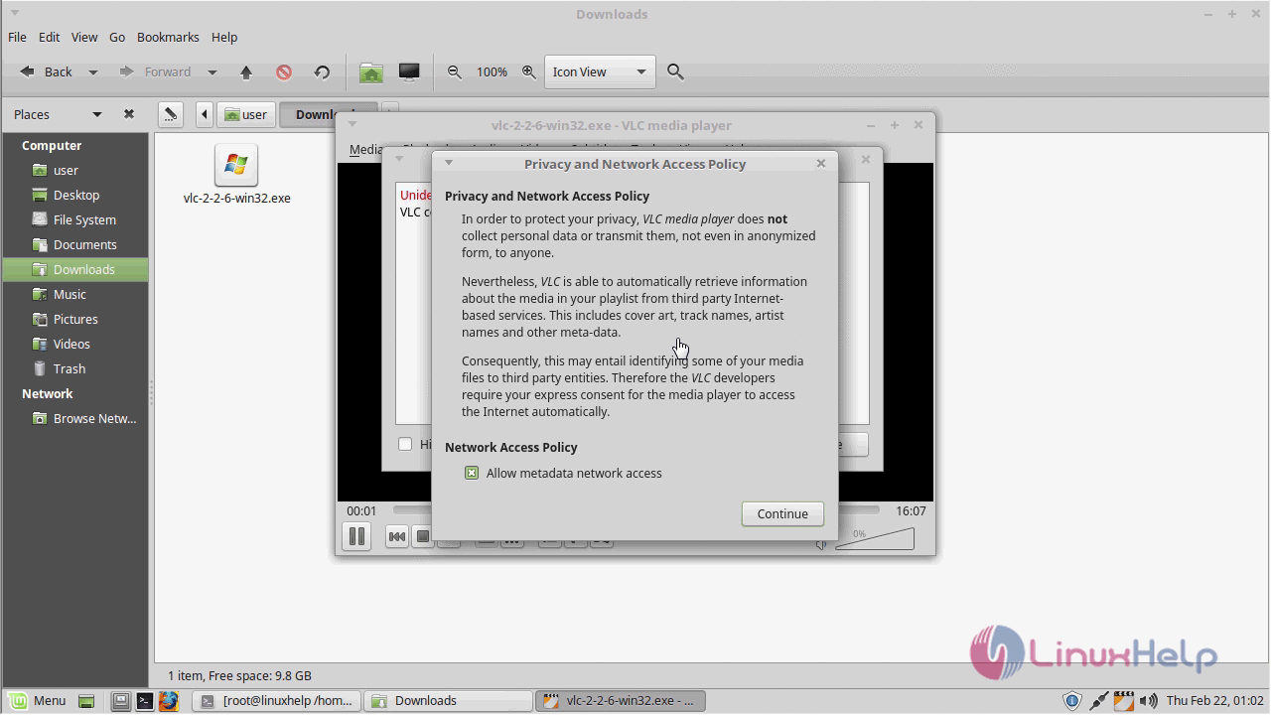Switch to Downloads taskbar item
This screenshot has height=715, width=1271.
[x=448, y=700]
